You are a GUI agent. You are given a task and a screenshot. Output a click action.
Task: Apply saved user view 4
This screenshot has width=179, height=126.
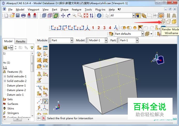coord(110,28)
